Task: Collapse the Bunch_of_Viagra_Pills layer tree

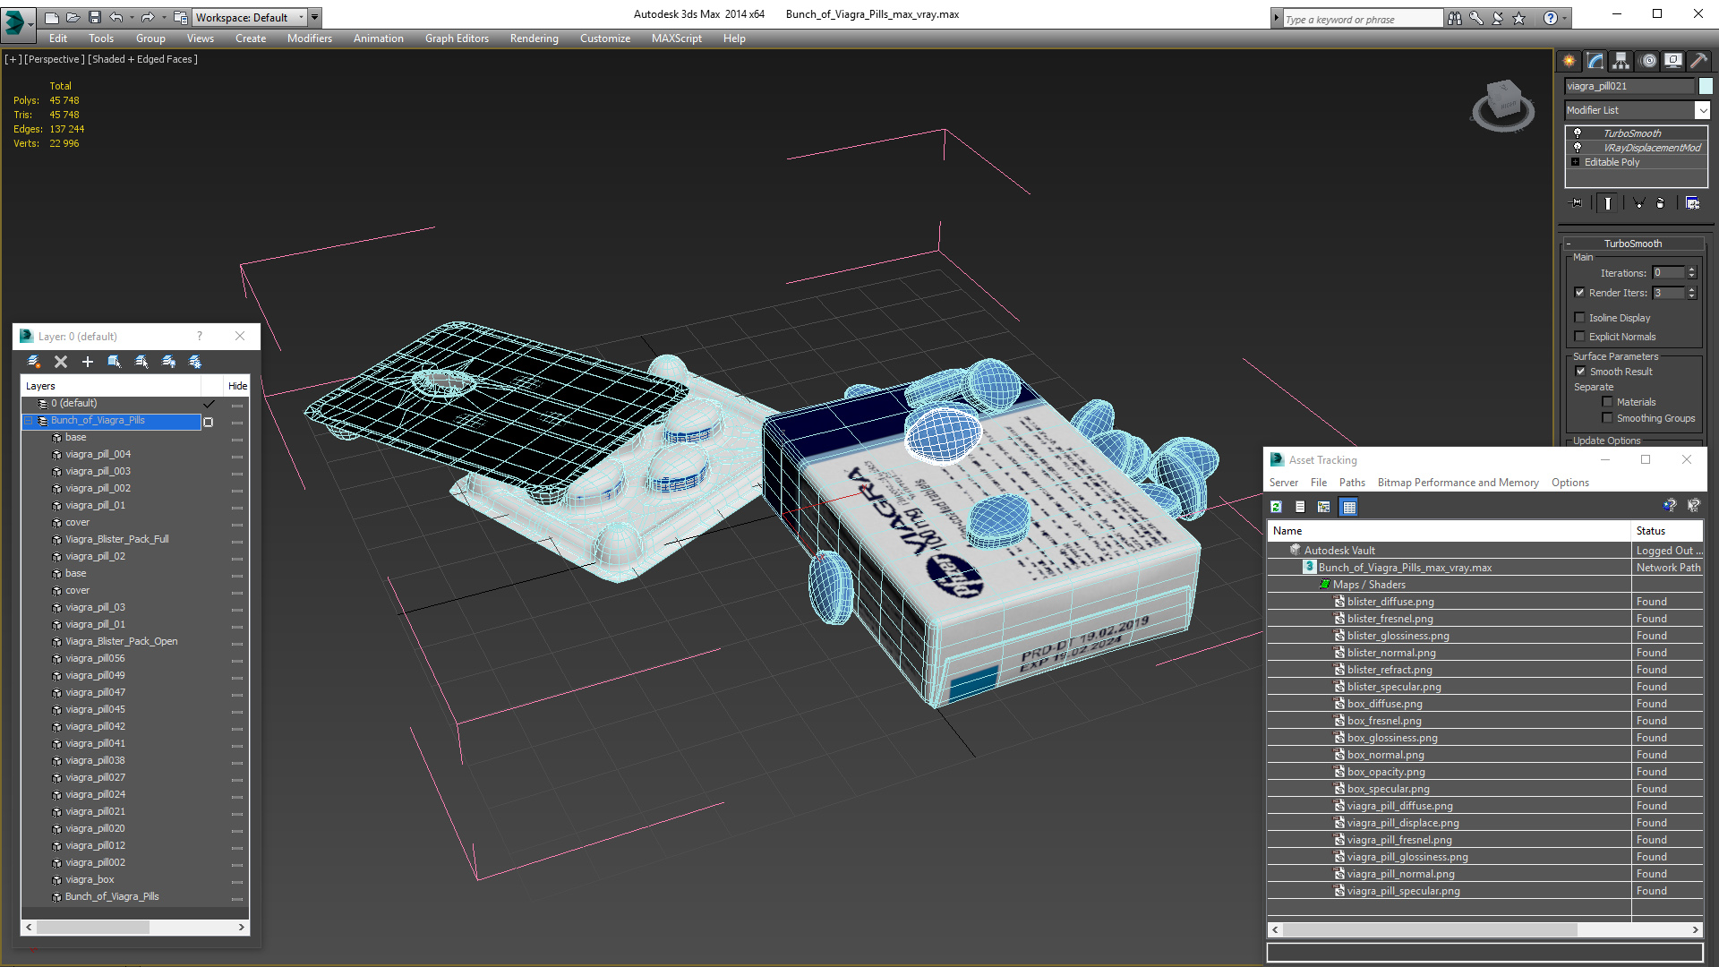Action: 29,421
